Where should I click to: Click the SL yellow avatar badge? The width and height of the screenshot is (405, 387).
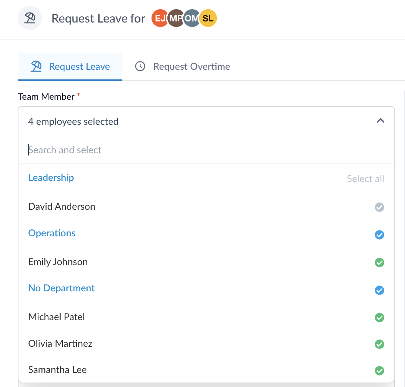click(208, 18)
